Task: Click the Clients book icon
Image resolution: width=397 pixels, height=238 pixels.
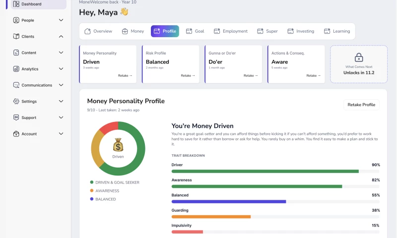Action: [16, 36]
